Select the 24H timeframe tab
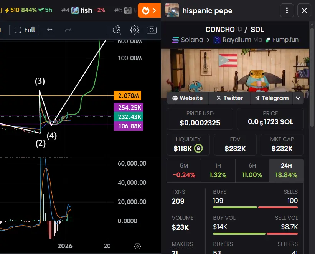 (x=287, y=171)
